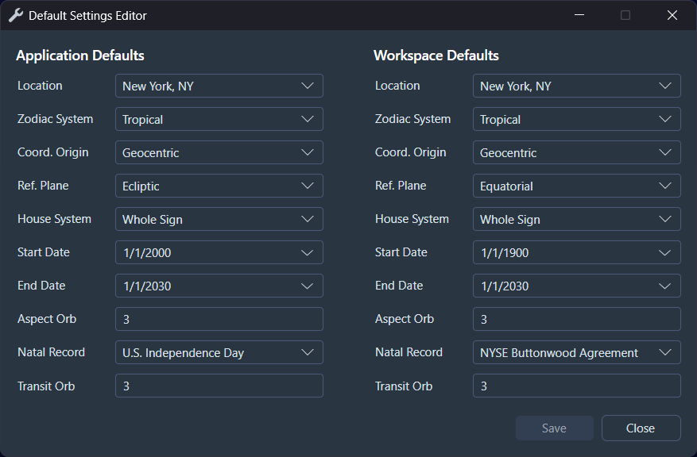Screen dimensions: 697x457
Task: Open the NYSE Buttonwood Agreement Natal Record dropdown
Action: (x=576, y=352)
